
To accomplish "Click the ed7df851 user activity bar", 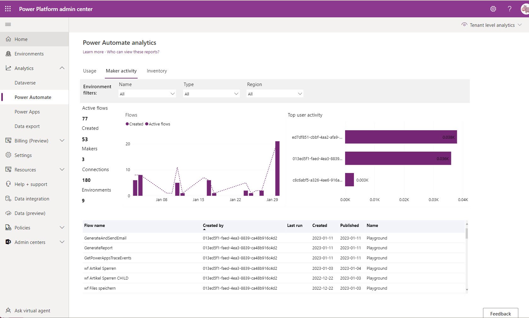I will click(x=401, y=137).
